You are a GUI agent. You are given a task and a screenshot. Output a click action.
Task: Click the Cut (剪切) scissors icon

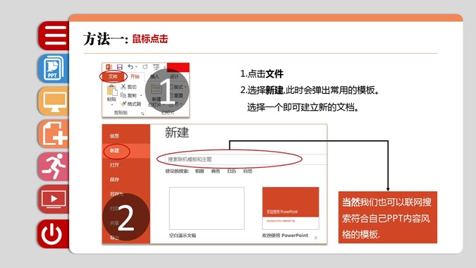123,87
